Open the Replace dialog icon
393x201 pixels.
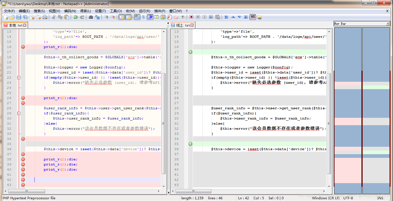(x=97, y=17)
